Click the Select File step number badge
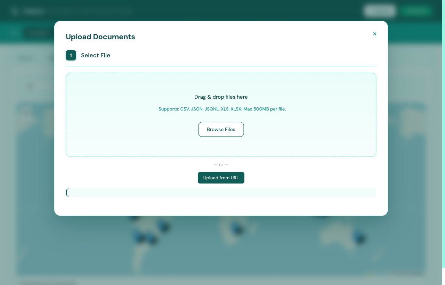The image size is (445, 285). click(71, 55)
